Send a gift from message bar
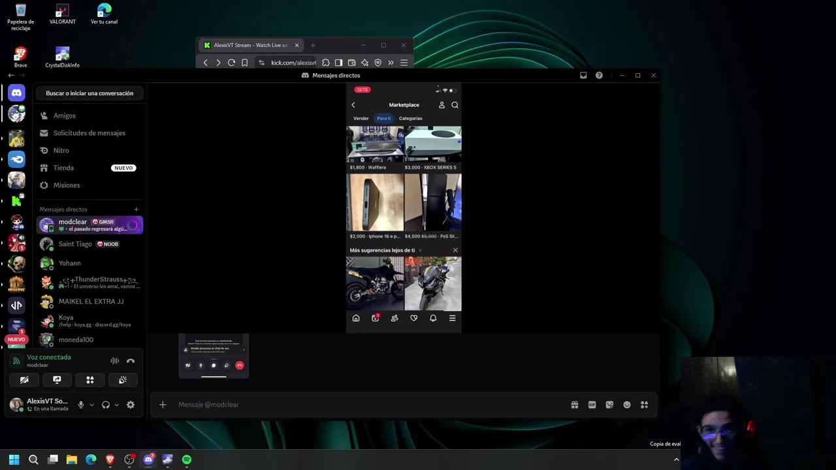Viewport: 836px width, 470px height. pos(575,405)
